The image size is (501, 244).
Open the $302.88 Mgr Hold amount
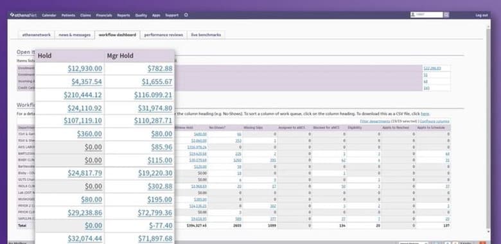pos(160,186)
